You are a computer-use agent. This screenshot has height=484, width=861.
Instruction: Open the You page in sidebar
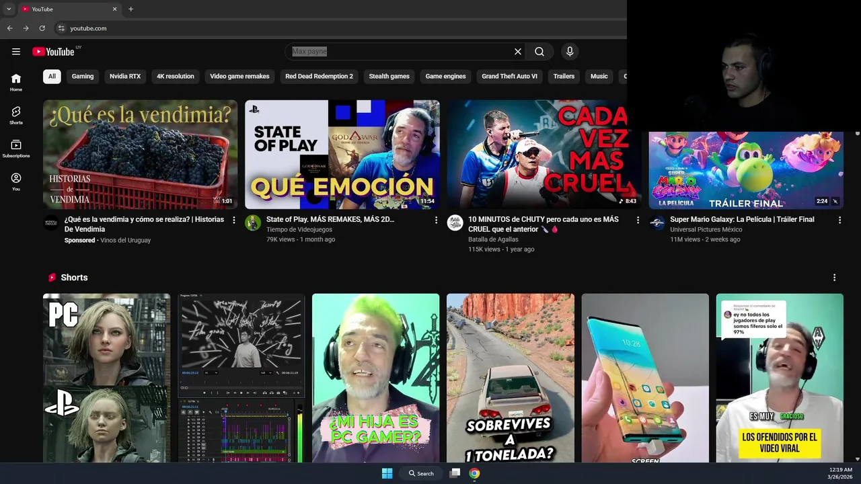point(16,182)
